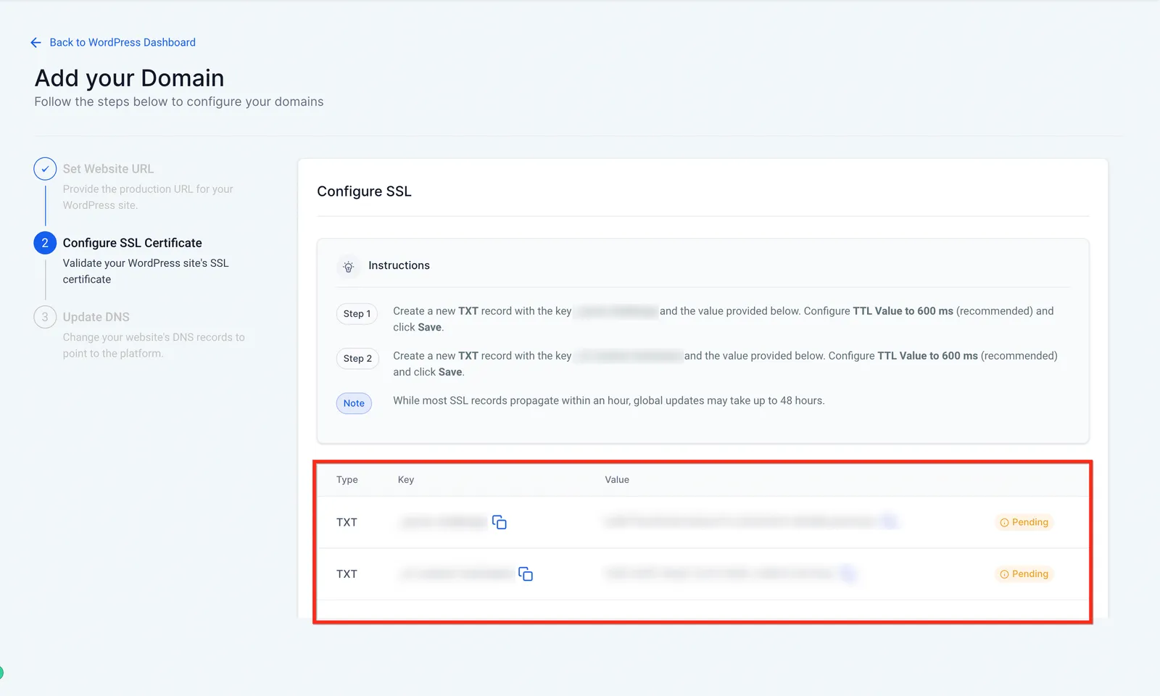Copy the second TXT record key

(x=526, y=574)
